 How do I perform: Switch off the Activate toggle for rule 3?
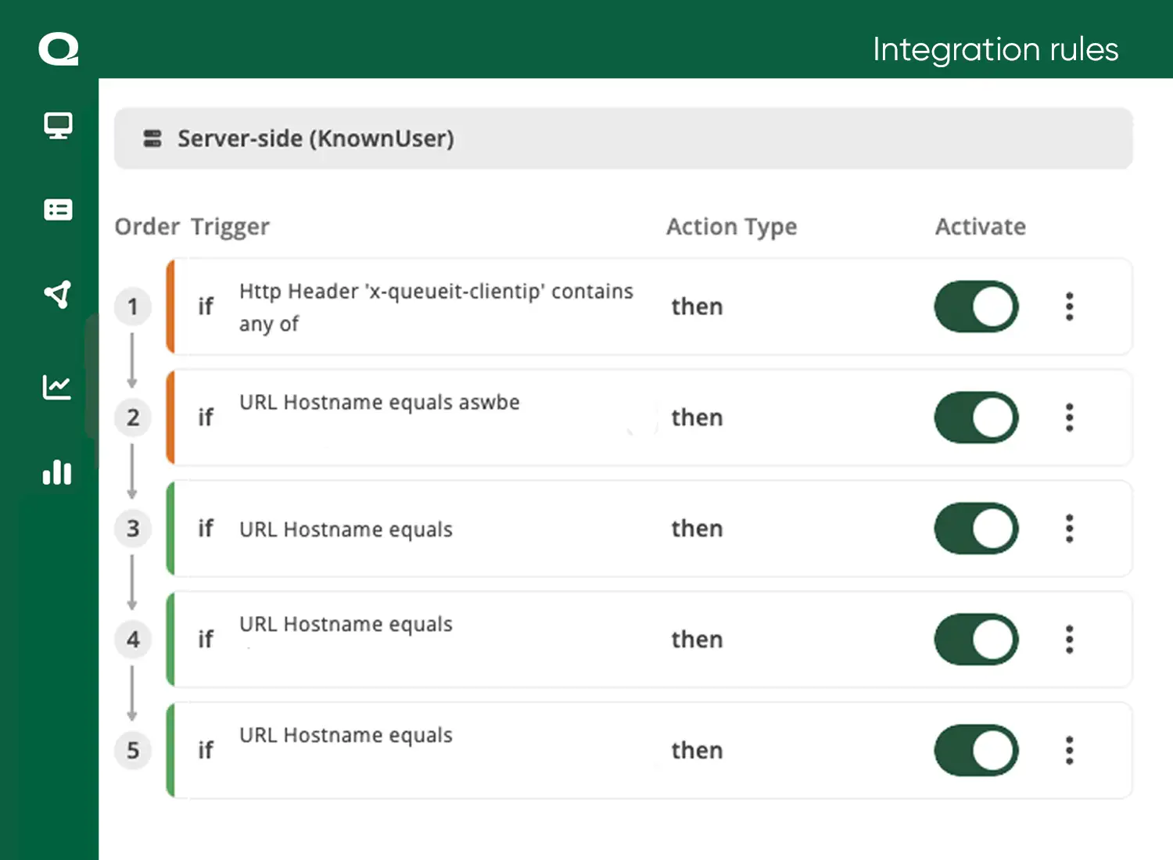(977, 529)
